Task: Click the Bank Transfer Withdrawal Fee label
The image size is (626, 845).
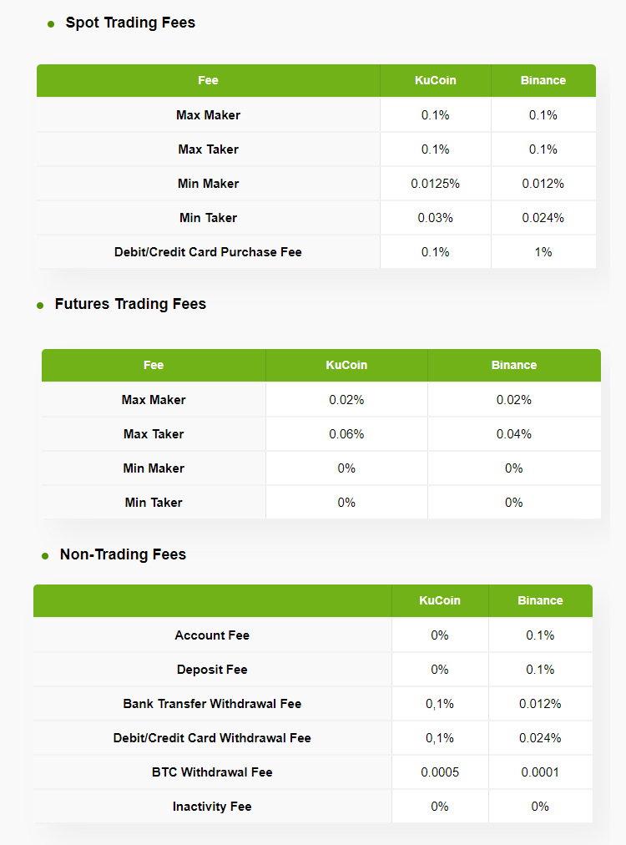Action: click(x=212, y=704)
